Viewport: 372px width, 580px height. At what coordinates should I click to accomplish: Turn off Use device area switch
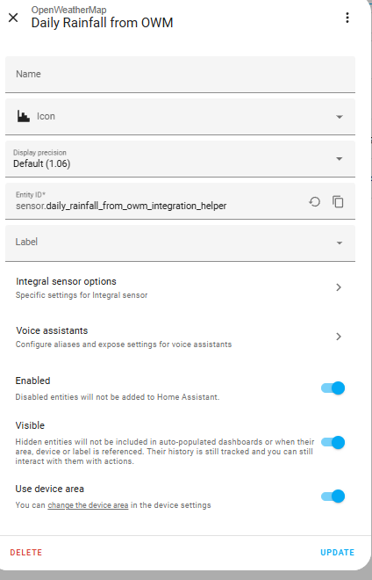[x=333, y=496]
